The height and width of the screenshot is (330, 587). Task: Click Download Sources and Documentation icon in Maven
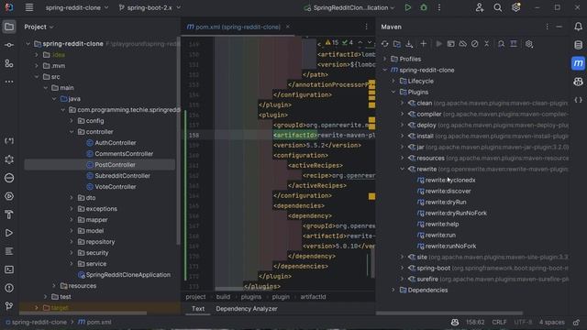click(x=409, y=44)
